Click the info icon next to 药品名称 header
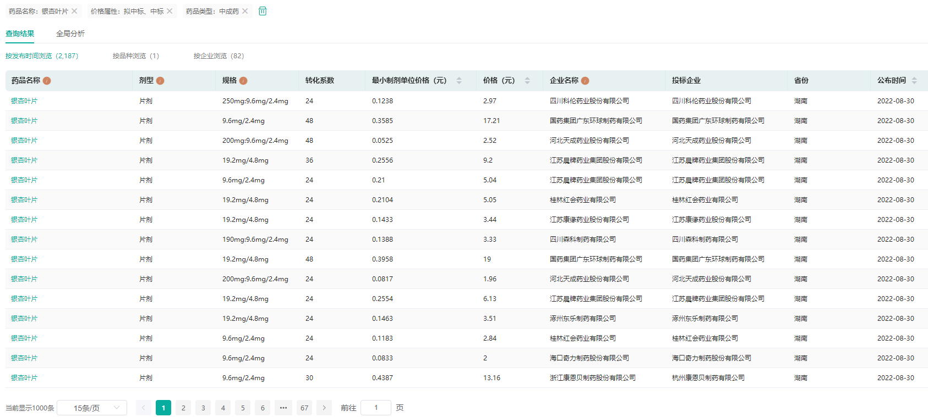The height and width of the screenshot is (417, 928). pos(47,81)
